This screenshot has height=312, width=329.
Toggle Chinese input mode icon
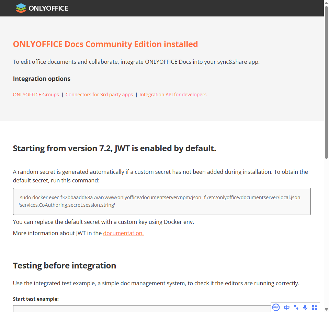[x=287, y=308]
